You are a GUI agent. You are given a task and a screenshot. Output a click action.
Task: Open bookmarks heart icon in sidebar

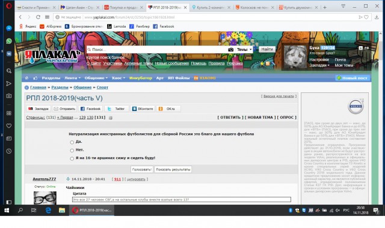pos(9,126)
